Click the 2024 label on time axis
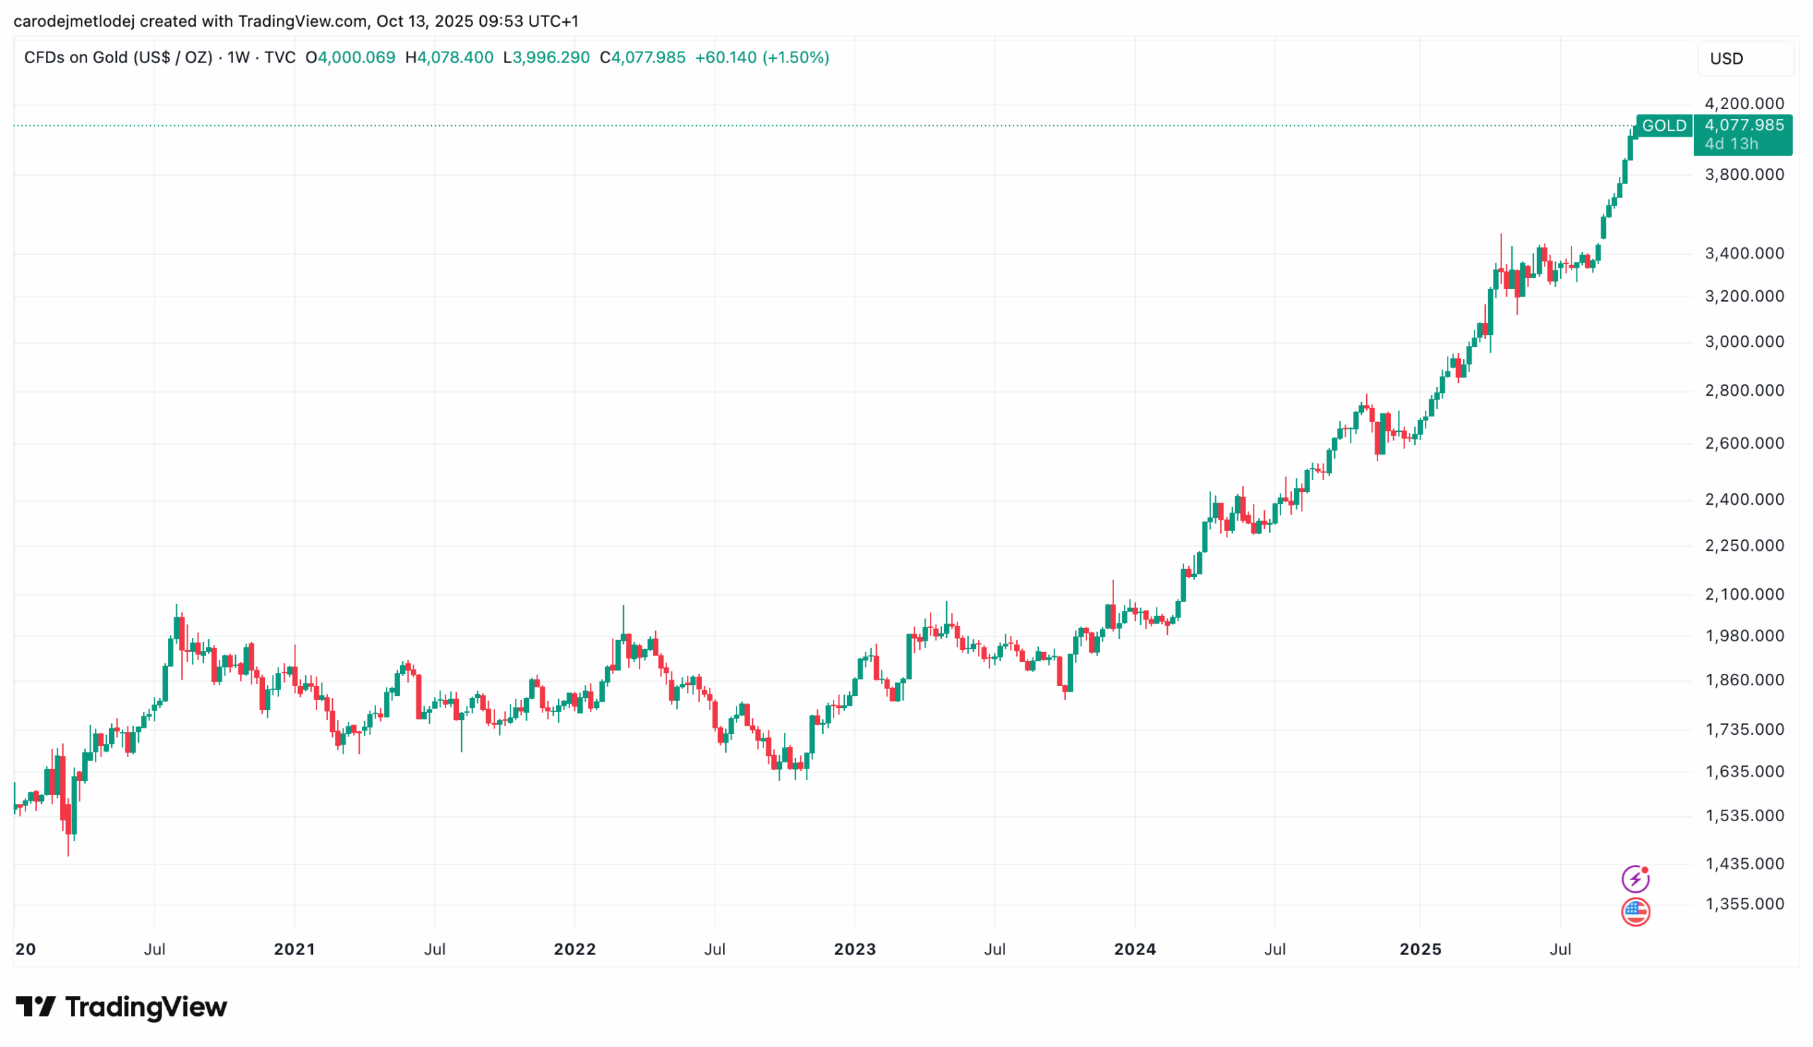 [1135, 949]
